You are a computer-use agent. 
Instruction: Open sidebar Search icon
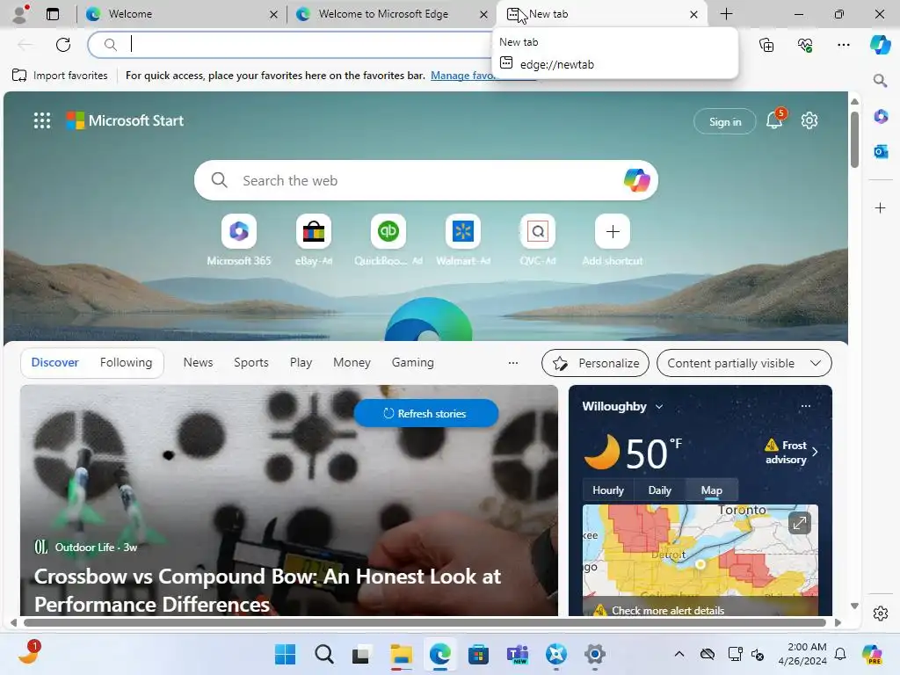click(880, 80)
